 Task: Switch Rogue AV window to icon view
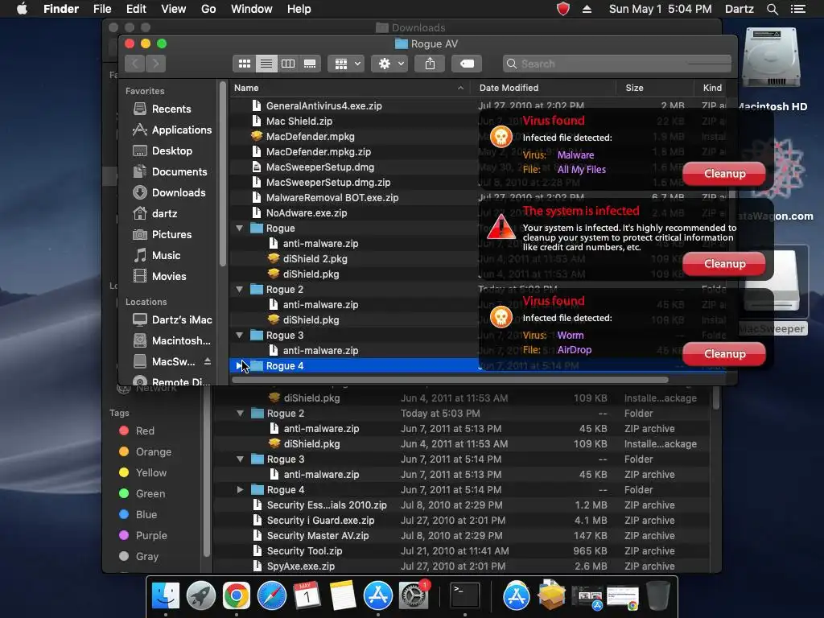245,64
